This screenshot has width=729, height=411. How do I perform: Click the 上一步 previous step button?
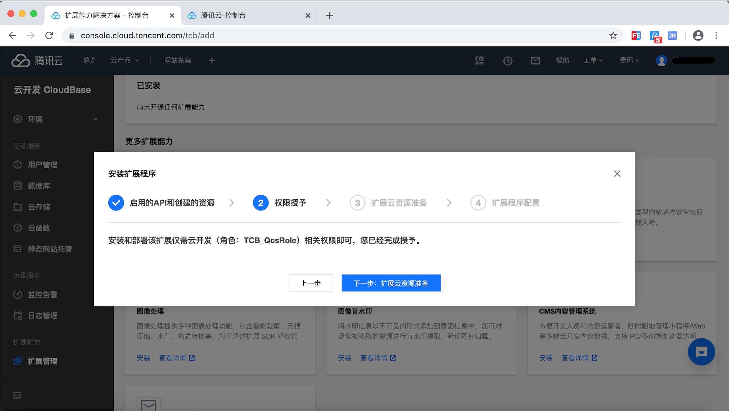[310, 283]
